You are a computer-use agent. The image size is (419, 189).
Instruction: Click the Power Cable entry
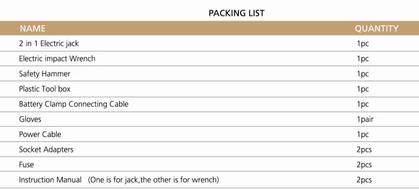(x=40, y=134)
